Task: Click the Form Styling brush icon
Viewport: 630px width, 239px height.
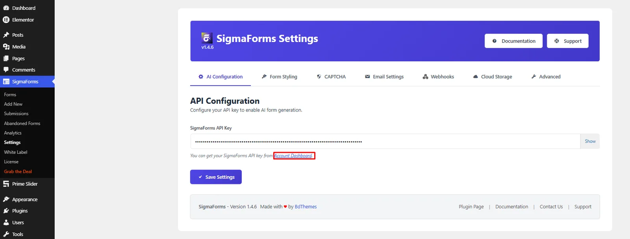Action: (x=264, y=77)
